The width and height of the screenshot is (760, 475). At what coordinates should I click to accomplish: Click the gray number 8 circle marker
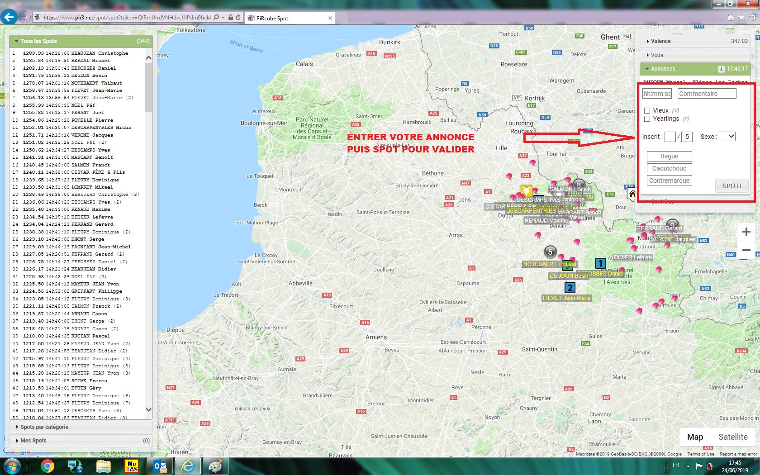point(579,184)
